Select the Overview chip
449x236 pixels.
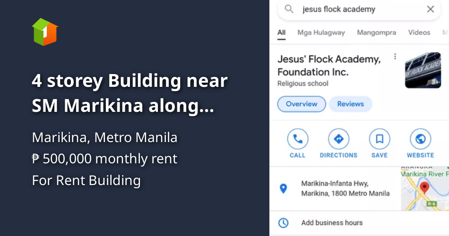tap(301, 104)
